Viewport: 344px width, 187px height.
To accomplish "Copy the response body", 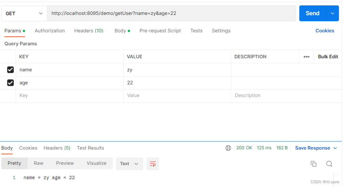I will [x=314, y=164].
